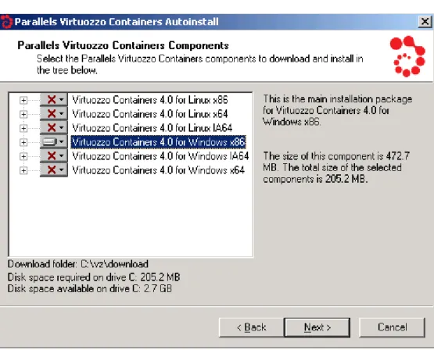Open install-state dropdown for Linux IA64
434x350 pixels.
(x=54, y=127)
